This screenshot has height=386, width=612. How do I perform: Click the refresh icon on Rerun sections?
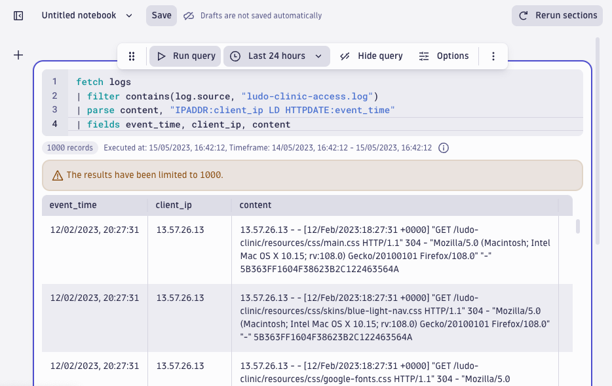tap(522, 16)
